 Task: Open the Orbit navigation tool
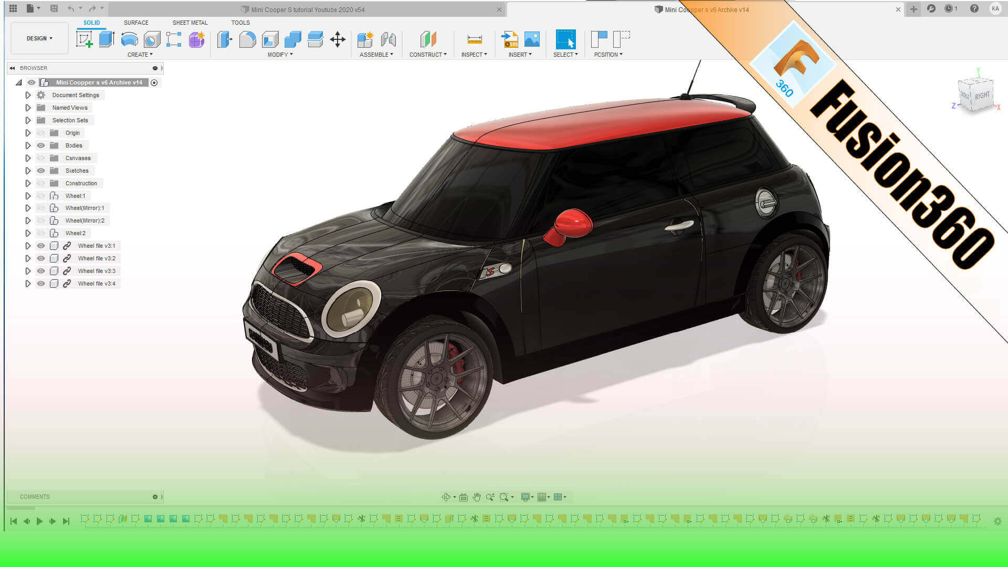(x=446, y=497)
